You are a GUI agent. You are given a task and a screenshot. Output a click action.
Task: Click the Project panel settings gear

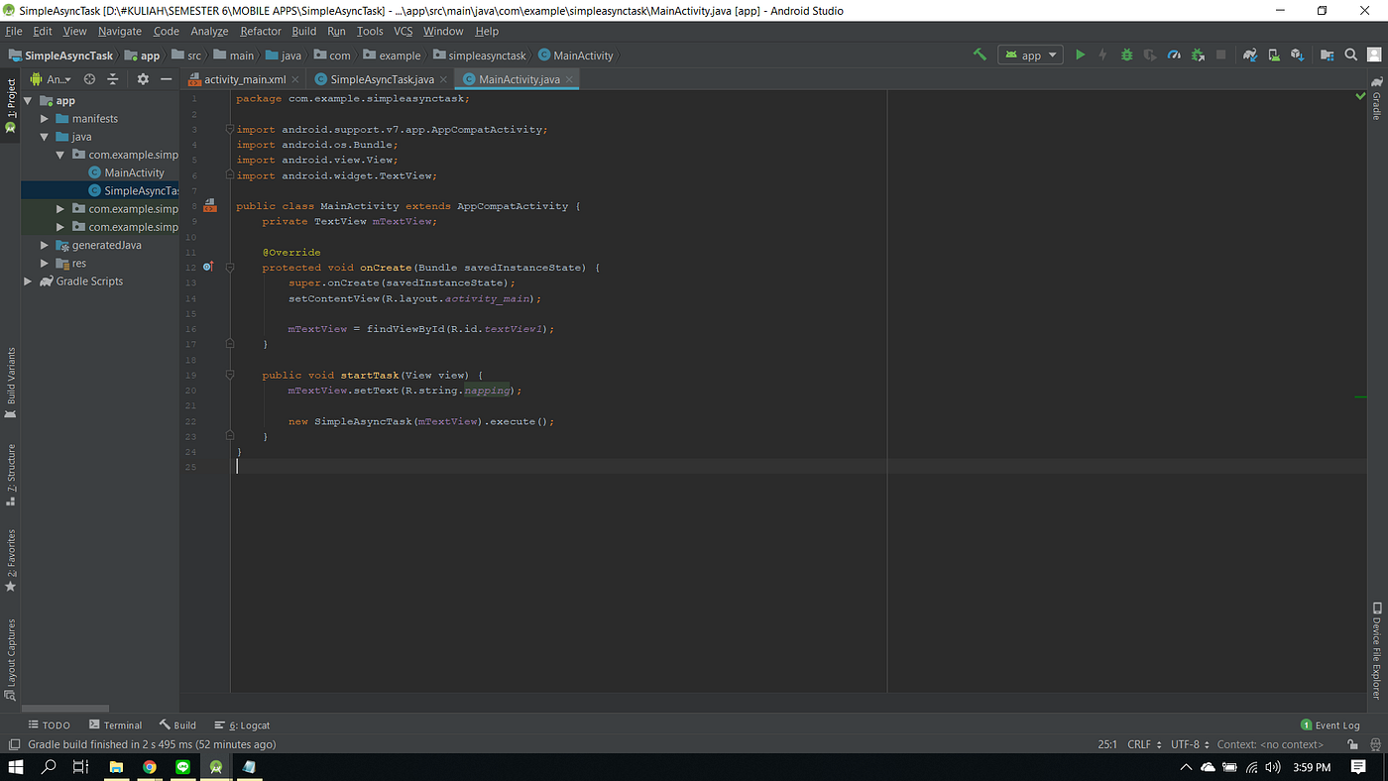143,79
